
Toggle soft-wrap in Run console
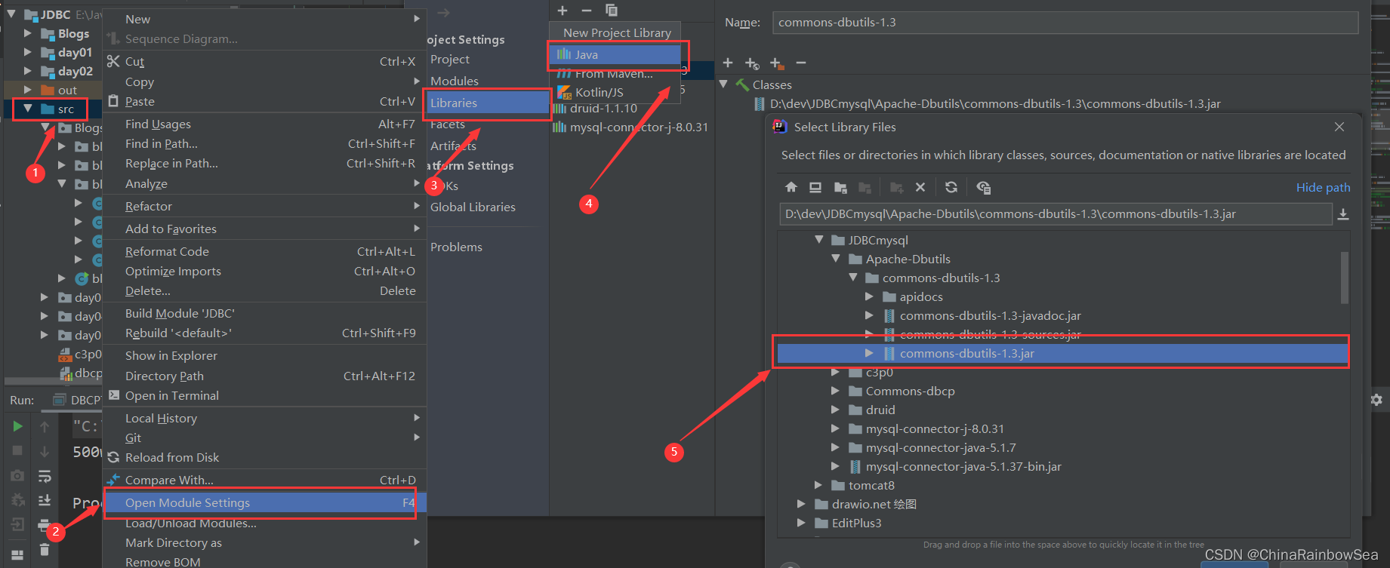tap(45, 475)
